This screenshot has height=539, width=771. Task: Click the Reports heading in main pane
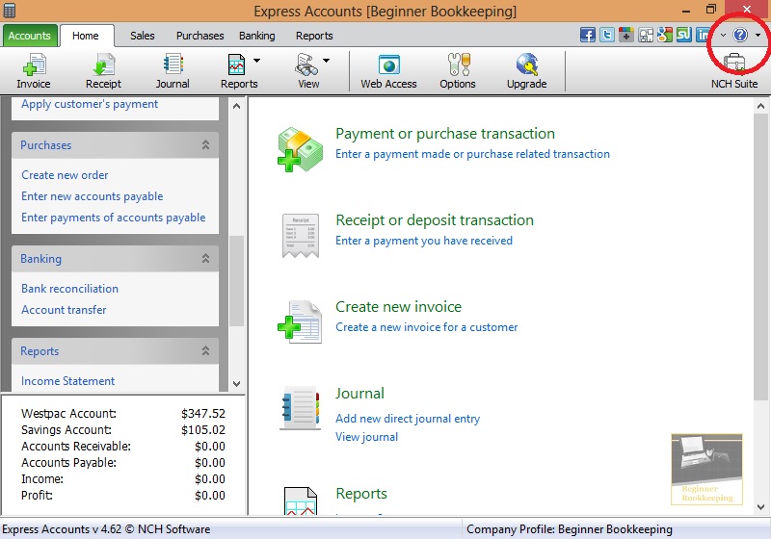[361, 494]
